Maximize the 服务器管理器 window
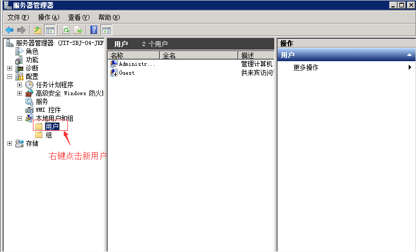Screen dimensions: 416x252 [x=402, y=5]
